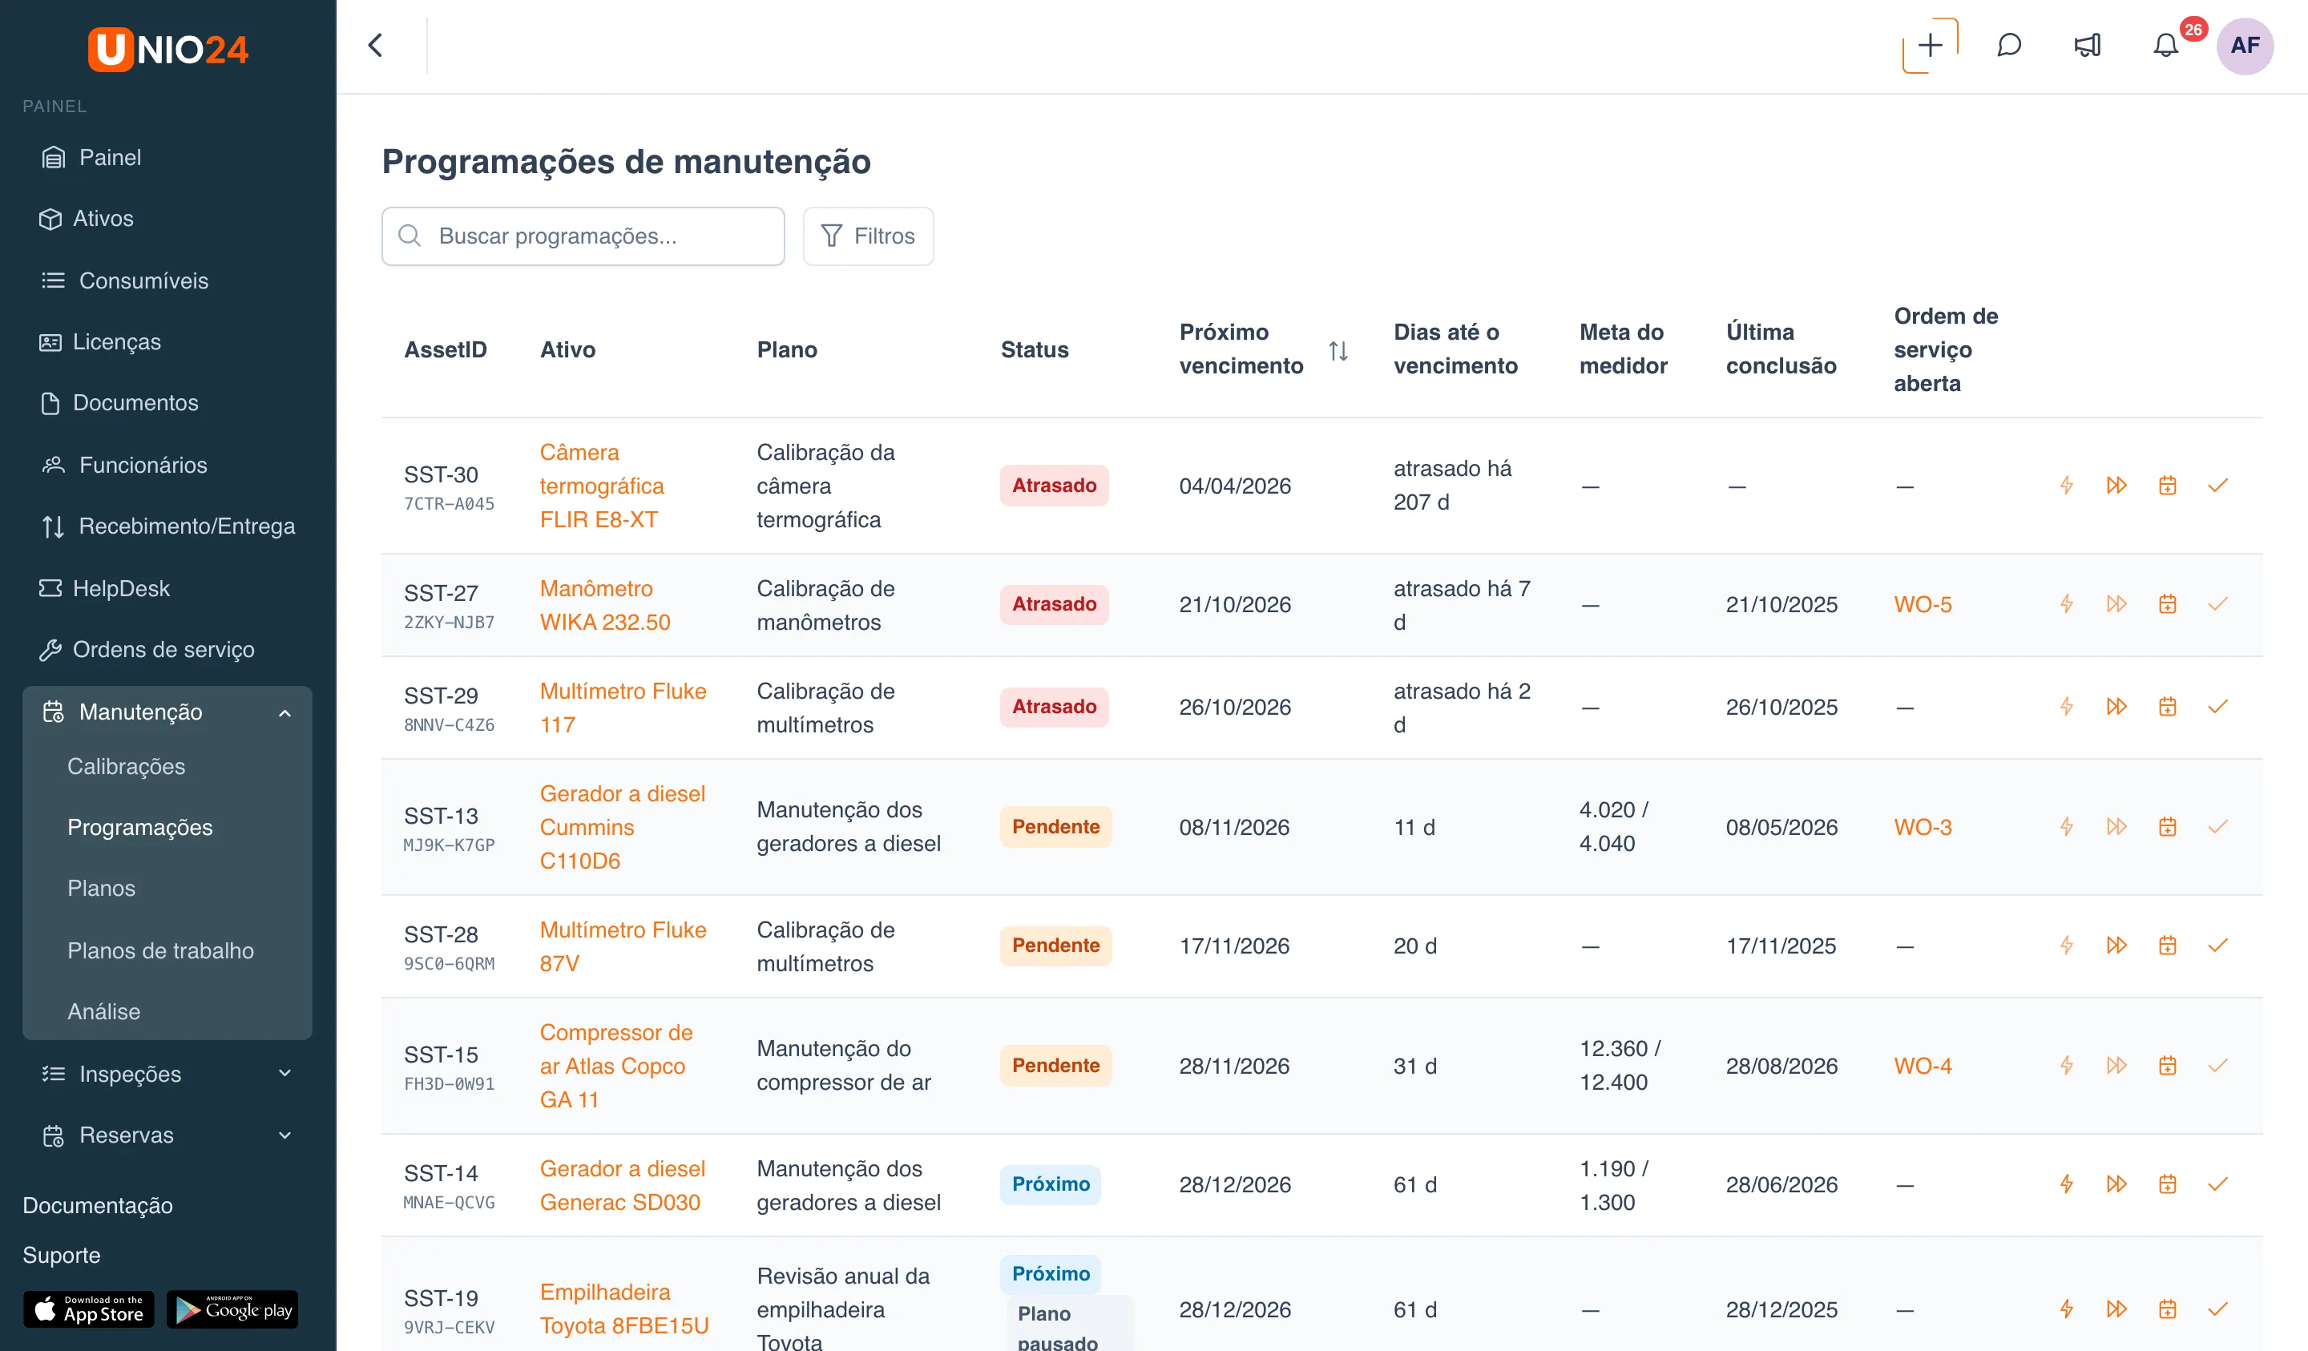Viewport: 2308px width, 1351px height.
Task: Click the App Store download badge
Action: click(x=88, y=1310)
